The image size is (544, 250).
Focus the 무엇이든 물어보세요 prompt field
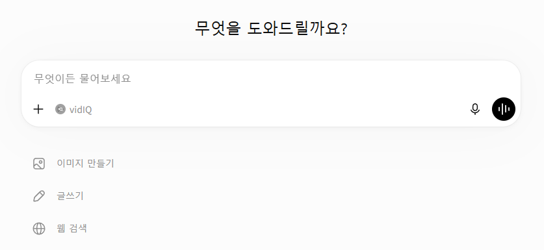[x=270, y=79]
